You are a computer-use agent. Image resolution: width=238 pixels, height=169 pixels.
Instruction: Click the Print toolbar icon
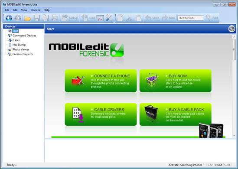pyautogui.click(x=54, y=18)
